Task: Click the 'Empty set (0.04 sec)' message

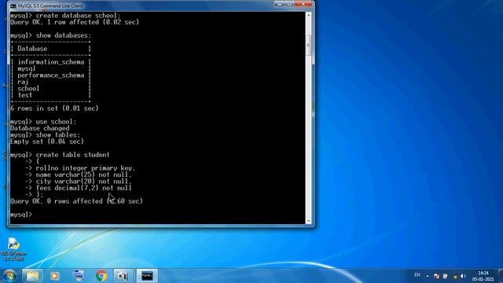Action: 47,141
